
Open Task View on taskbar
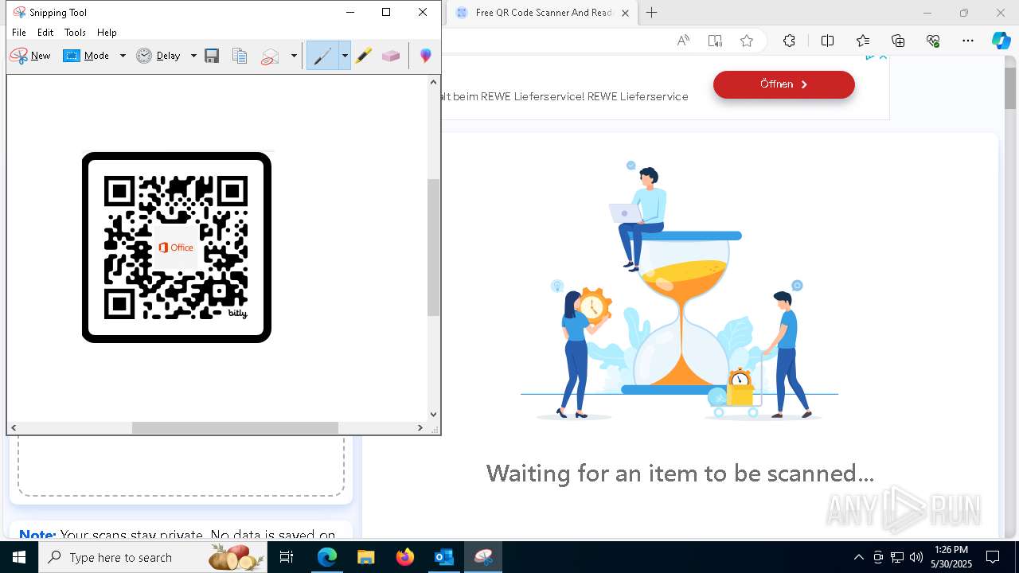click(x=287, y=557)
